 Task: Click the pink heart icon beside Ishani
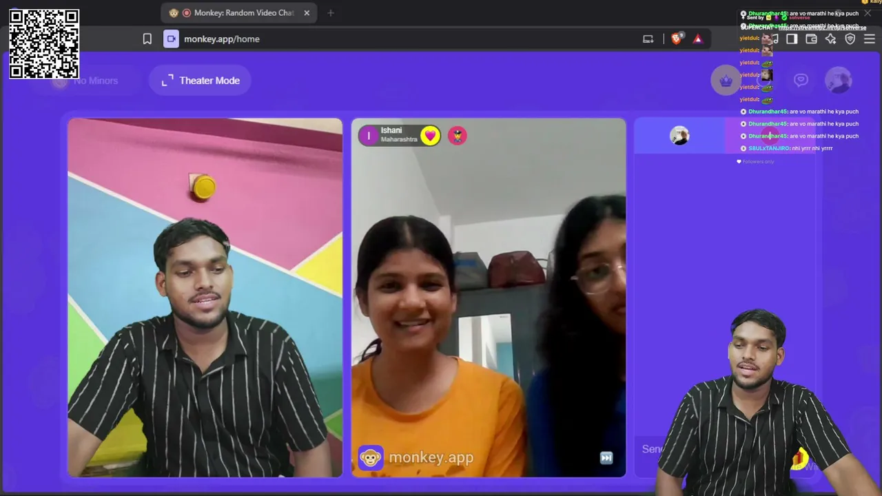[430, 136]
